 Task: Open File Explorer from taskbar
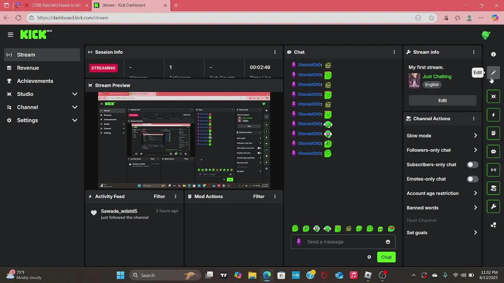pyautogui.click(x=252, y=275)
